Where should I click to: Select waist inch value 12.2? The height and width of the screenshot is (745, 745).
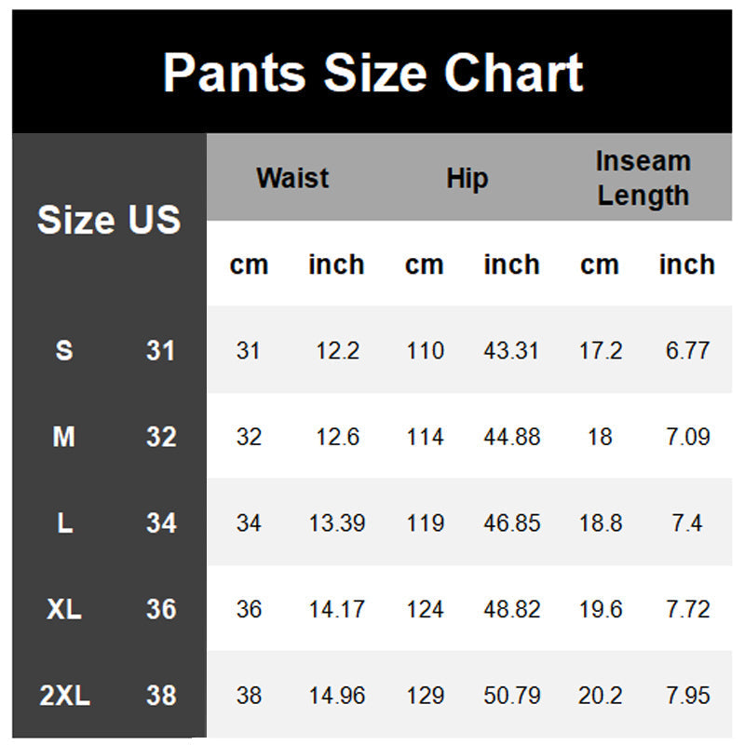point(337,351)
